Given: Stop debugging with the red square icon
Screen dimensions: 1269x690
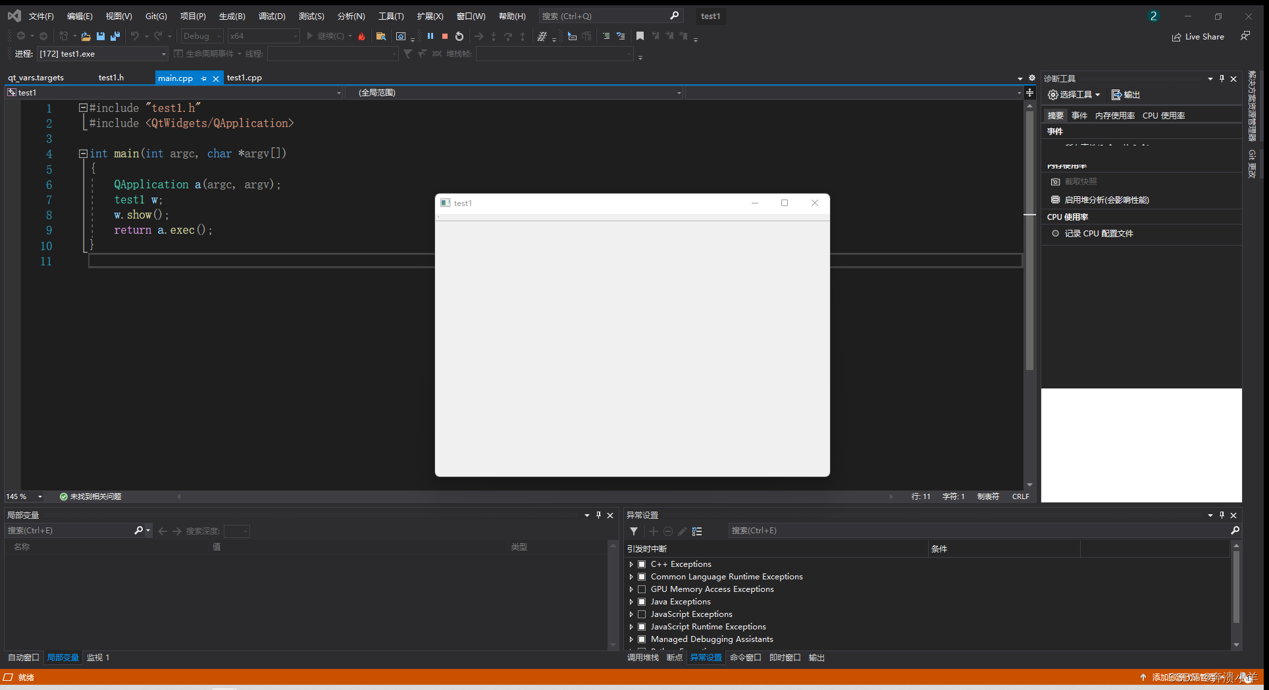Looking at the screenshot, I should click(x=445, y=36).
